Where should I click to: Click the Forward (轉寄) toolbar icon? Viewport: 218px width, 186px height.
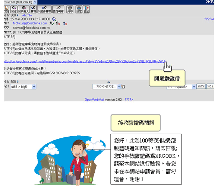[x=34, y=9]
